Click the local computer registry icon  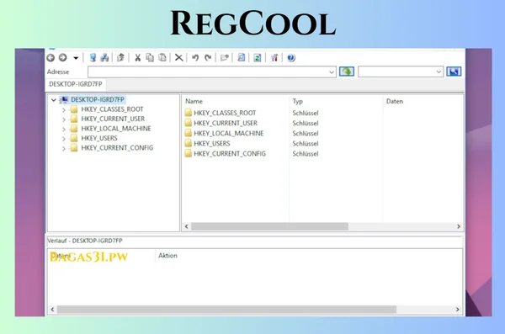coord(93,58)
